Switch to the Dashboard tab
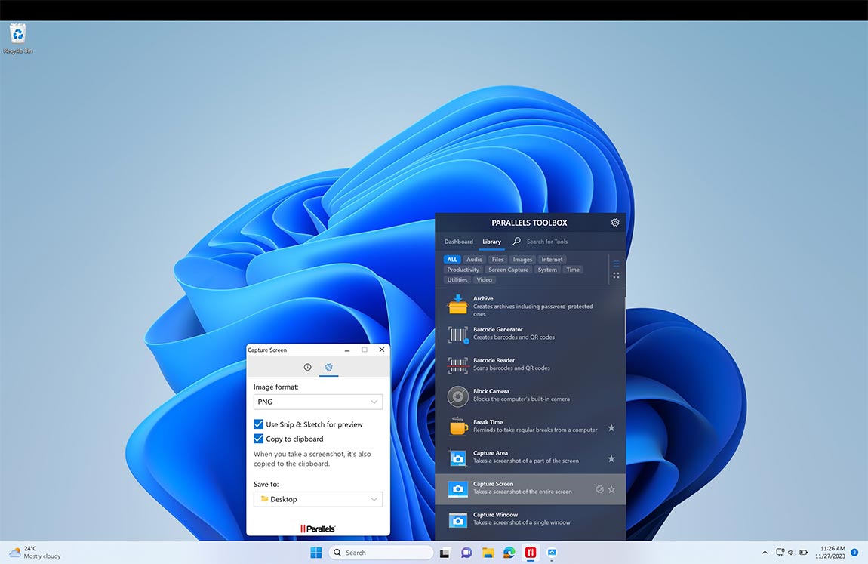The image size is (868, 564). tap(458, 242)
